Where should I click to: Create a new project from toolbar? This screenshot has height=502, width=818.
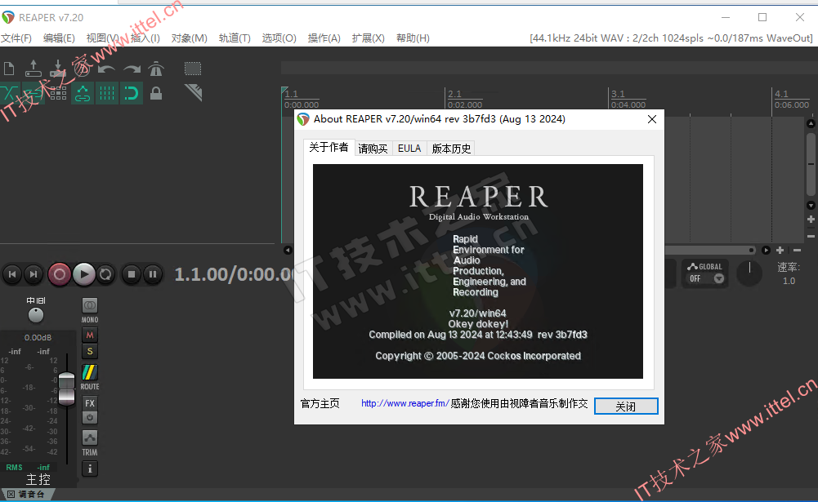coord(9,69)
